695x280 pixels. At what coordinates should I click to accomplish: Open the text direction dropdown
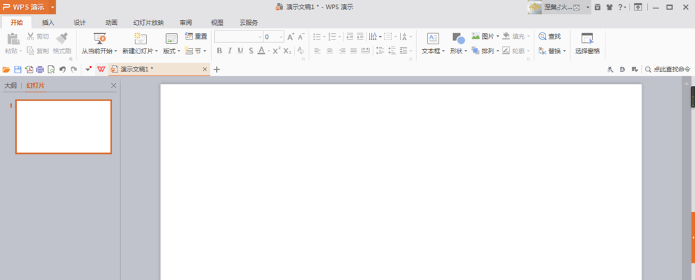375,37
